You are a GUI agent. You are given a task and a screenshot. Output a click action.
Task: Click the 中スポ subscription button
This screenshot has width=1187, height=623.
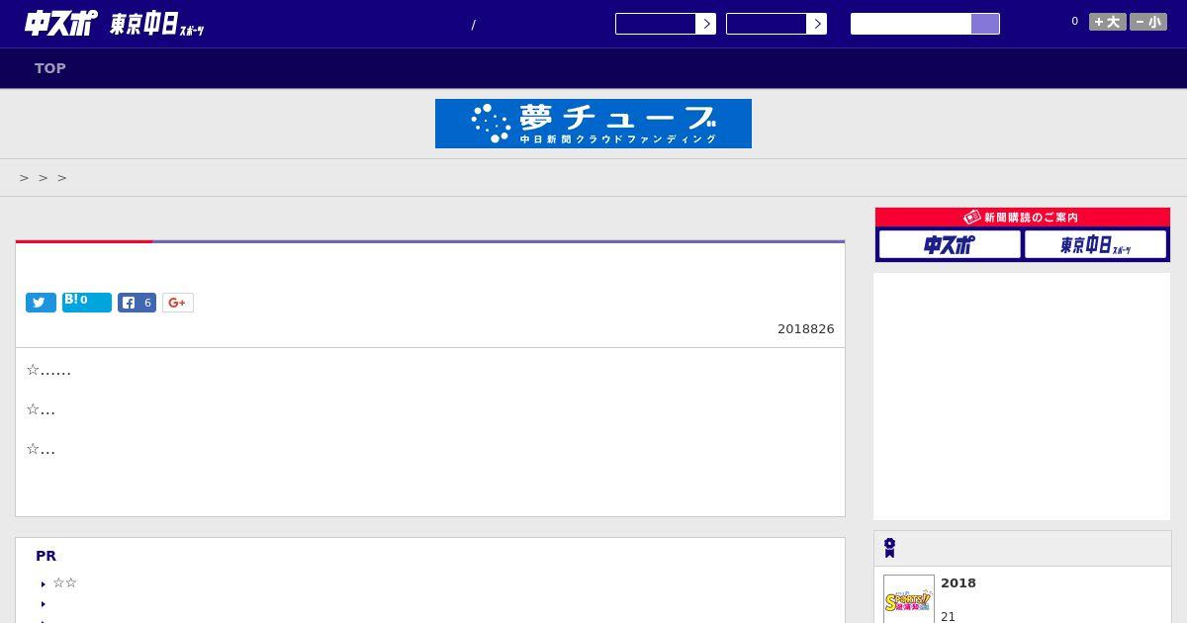(x=950, y=244)
